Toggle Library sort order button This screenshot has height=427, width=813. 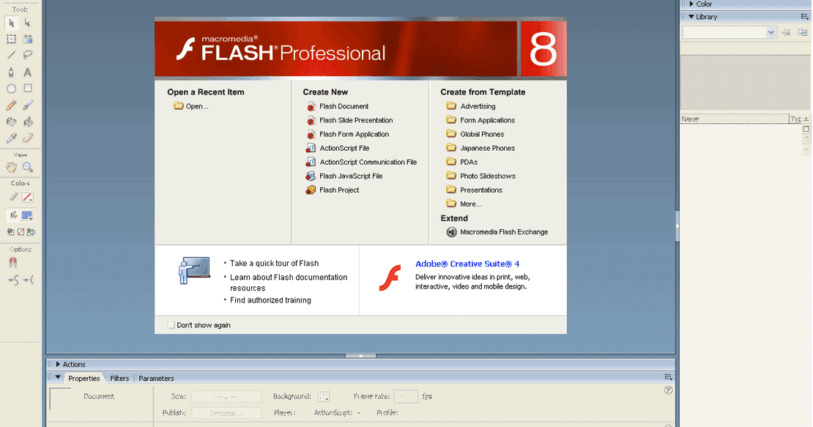coord(806,119)
